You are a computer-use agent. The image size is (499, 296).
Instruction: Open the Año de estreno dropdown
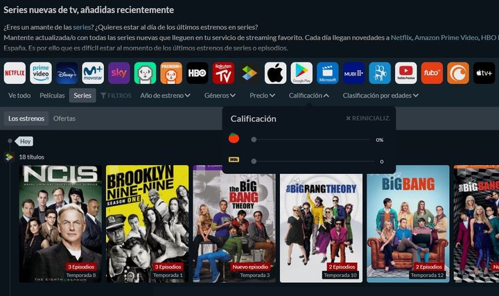click(165, 96)
